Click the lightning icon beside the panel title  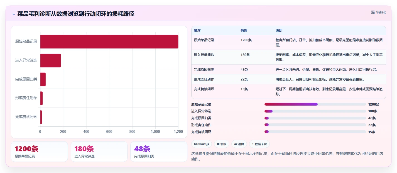click(x=13, y=14)
